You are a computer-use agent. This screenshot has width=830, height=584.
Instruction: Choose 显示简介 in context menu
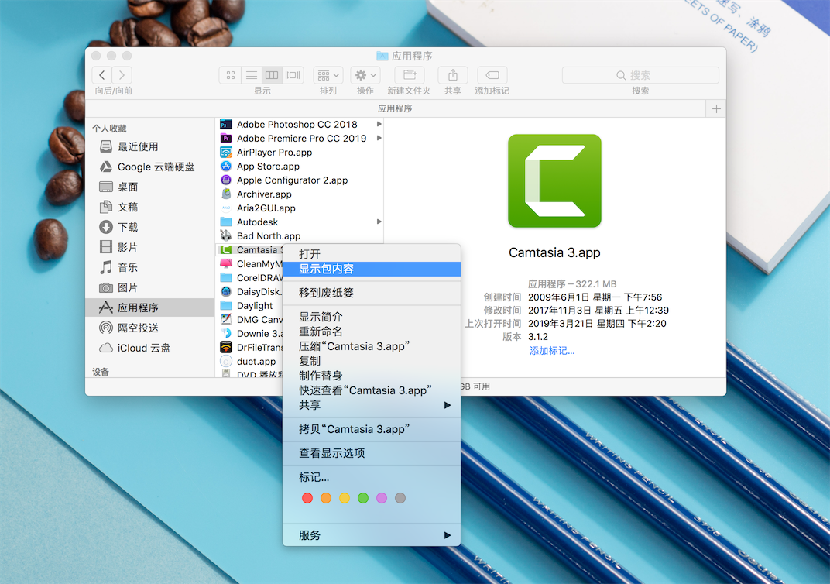(x=372, y=317)
